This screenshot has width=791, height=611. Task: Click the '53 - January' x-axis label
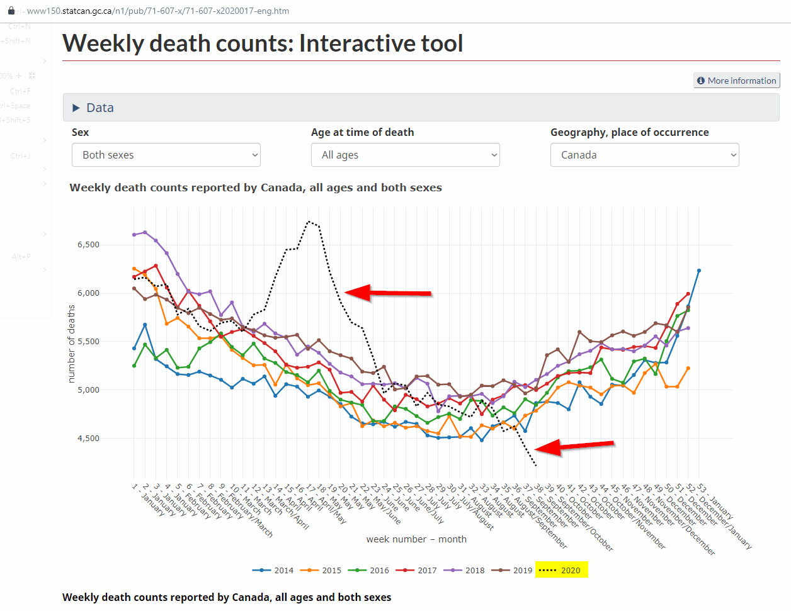pyautogui.click(x=716, y=502)
